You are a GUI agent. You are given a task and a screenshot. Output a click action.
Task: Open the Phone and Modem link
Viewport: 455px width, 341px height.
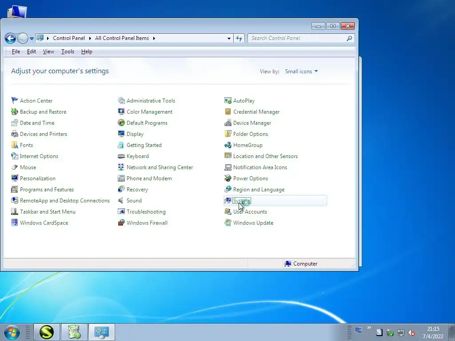(x=149, y=178)
